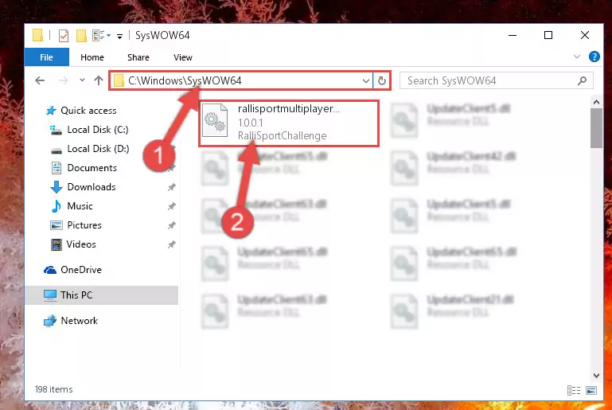
Task: Open the address bar history dropdown
Action: click(x=366, y=81)
